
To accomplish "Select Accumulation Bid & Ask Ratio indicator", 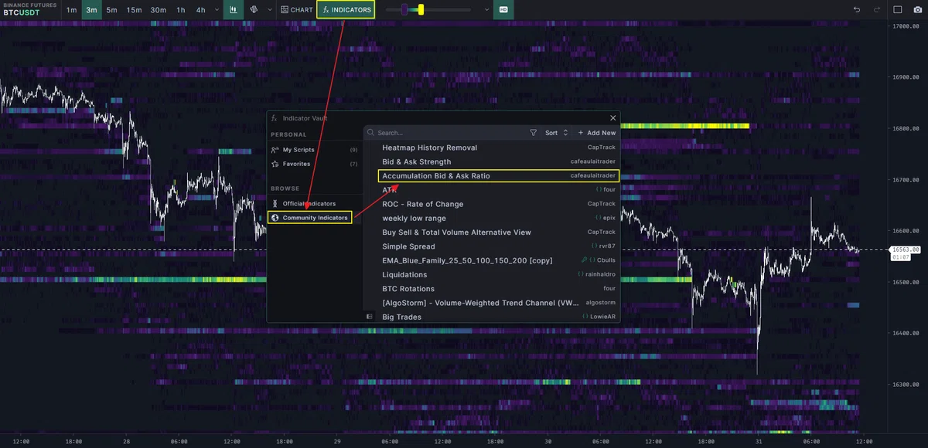I will (x=498, y=176).
